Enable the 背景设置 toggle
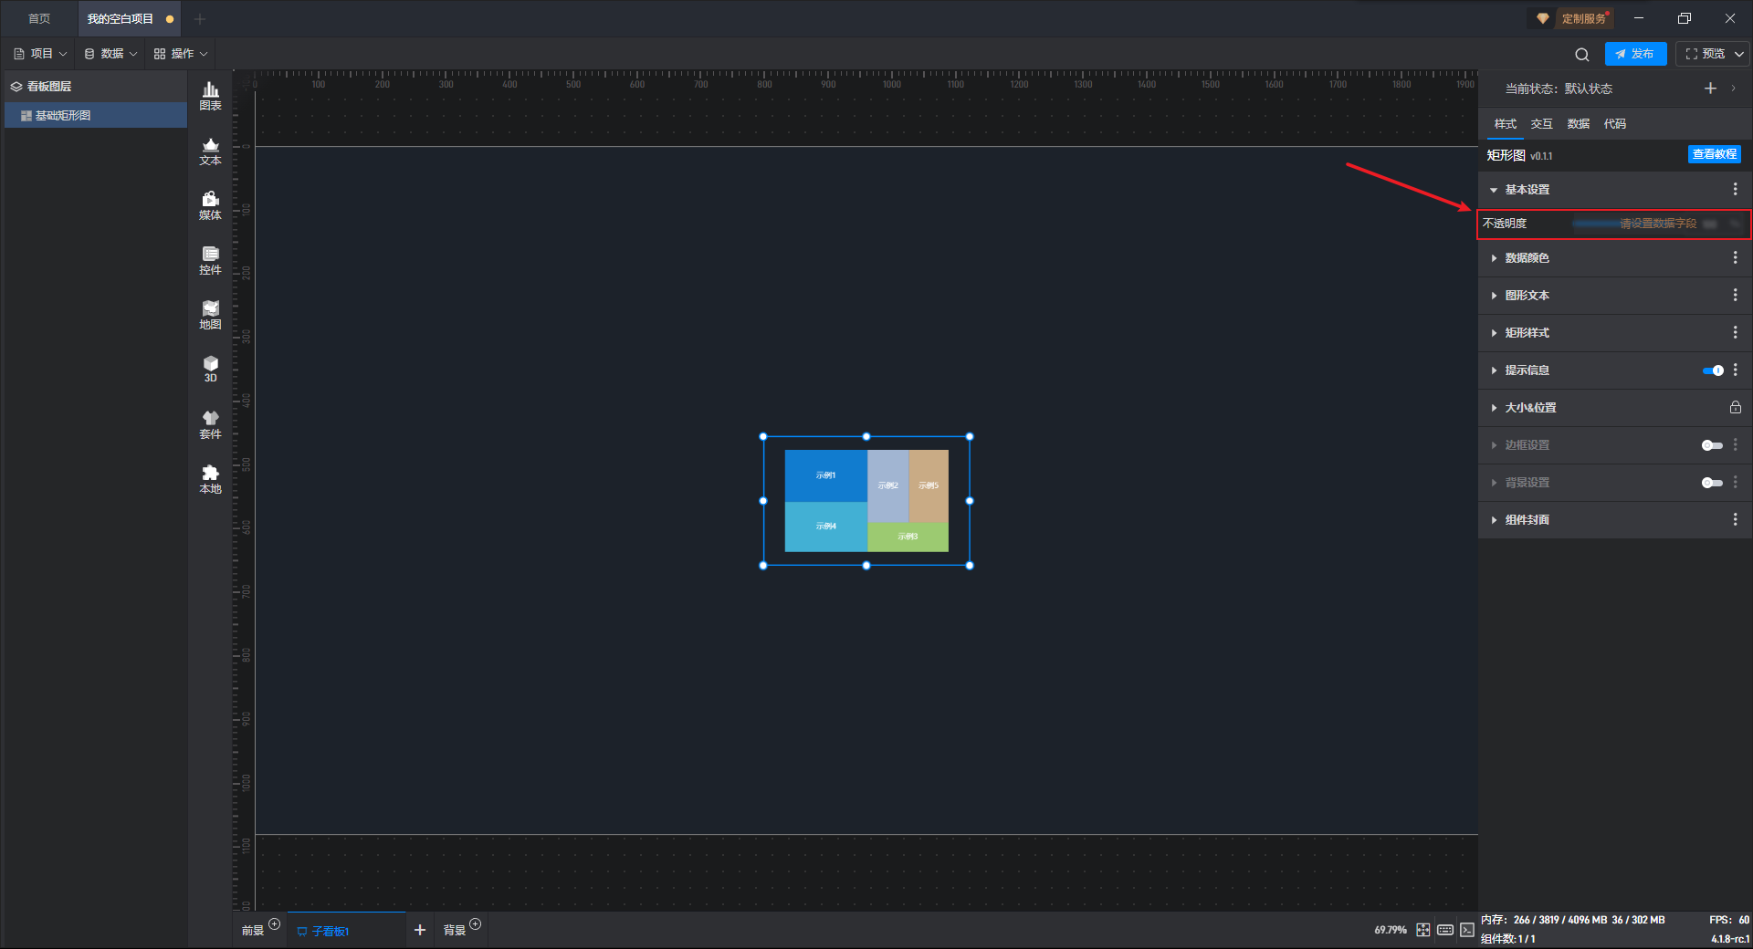The height and width of the screenshot is (949, 1753). click(x=1712, y=483)
